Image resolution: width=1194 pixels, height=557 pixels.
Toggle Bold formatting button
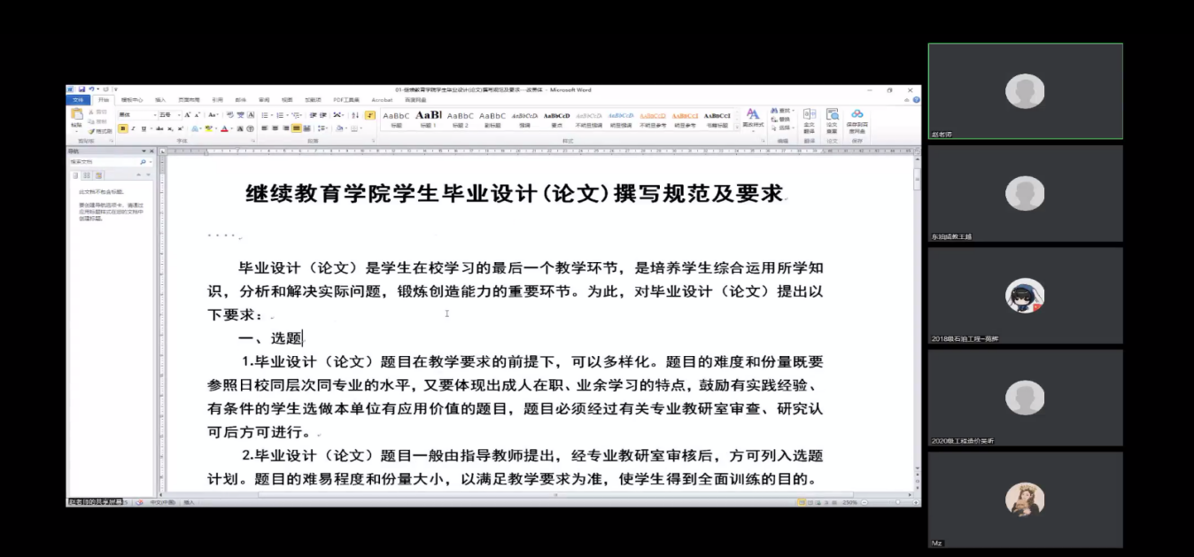click(x=122, y=128)
